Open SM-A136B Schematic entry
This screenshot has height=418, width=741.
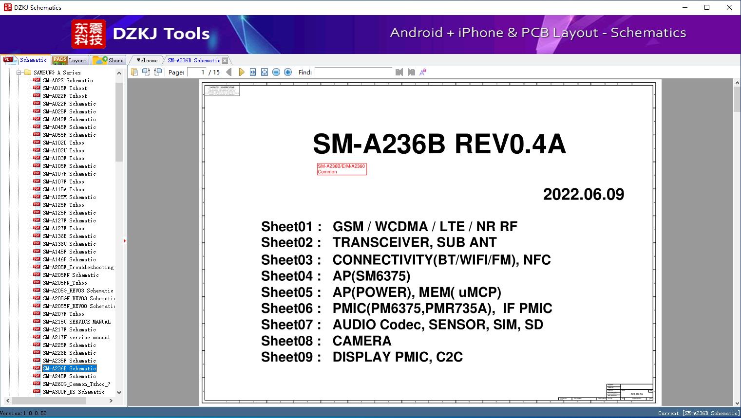click(x=69, y=236)
